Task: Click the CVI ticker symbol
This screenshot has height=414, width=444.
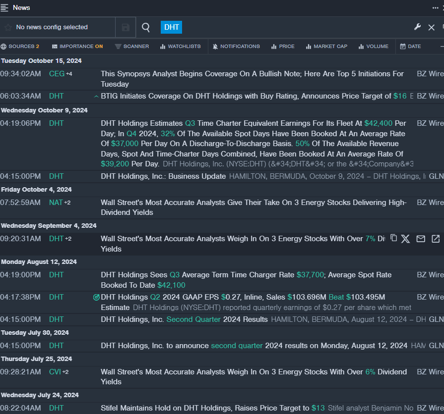Action: [55, 372]
